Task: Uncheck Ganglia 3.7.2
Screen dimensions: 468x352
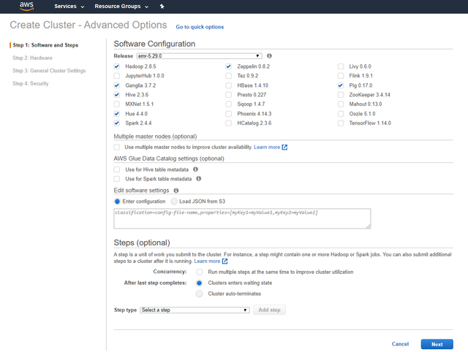Action: [x=117, y=85]
